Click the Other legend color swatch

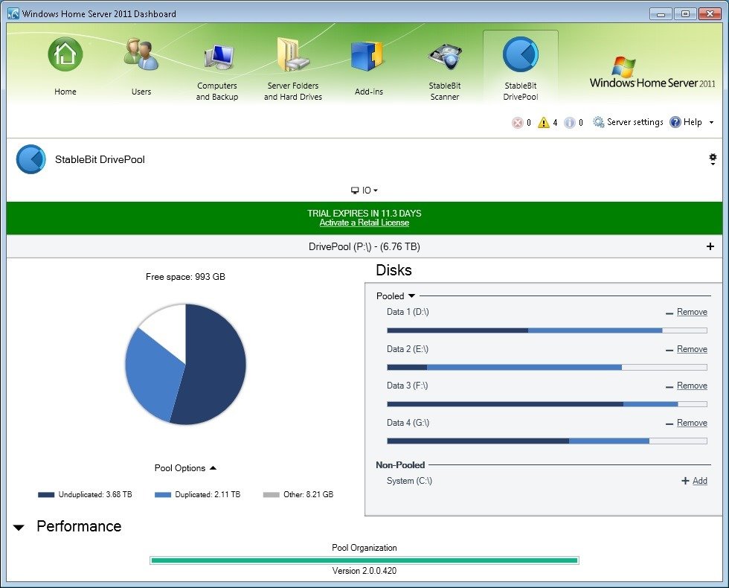click(271, 495)
